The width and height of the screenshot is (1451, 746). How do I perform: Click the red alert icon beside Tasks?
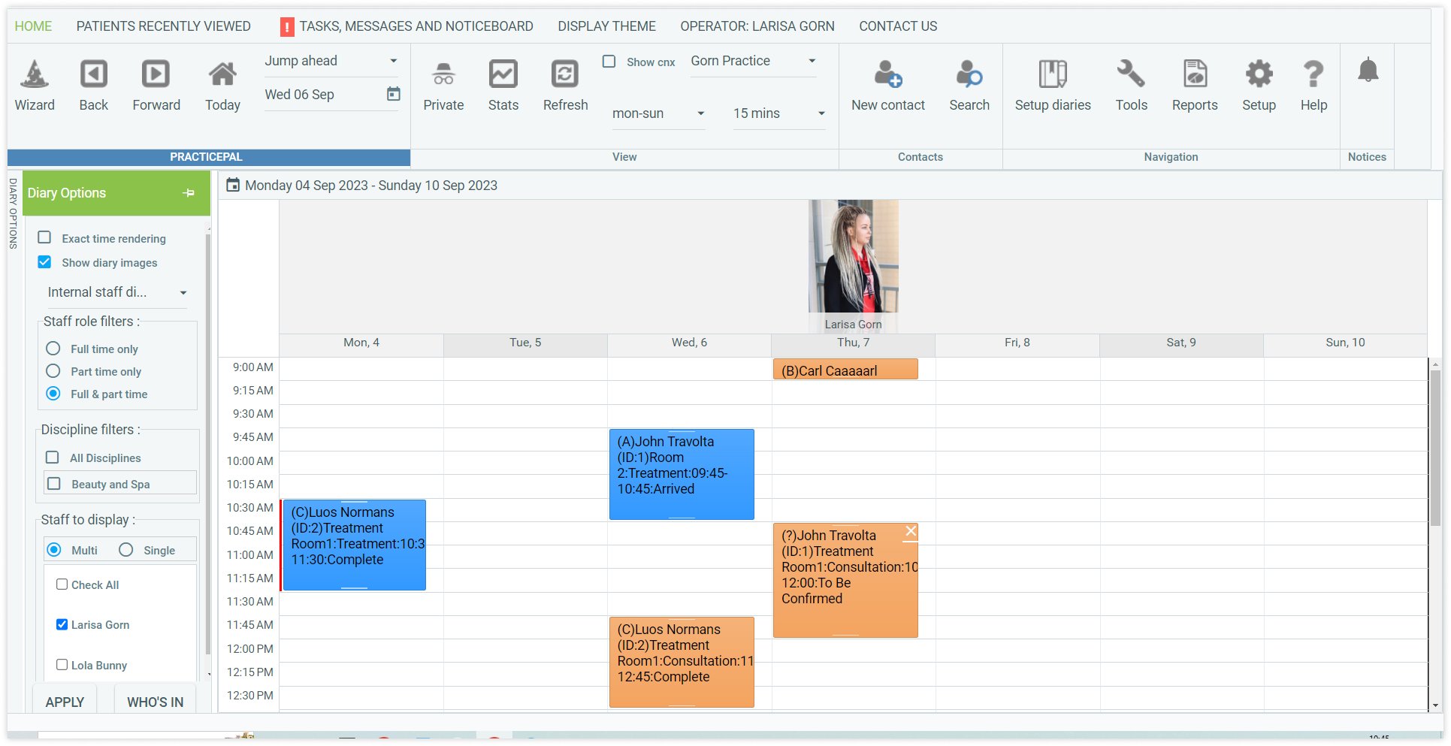pyautogui.click(x=287, y=27)
